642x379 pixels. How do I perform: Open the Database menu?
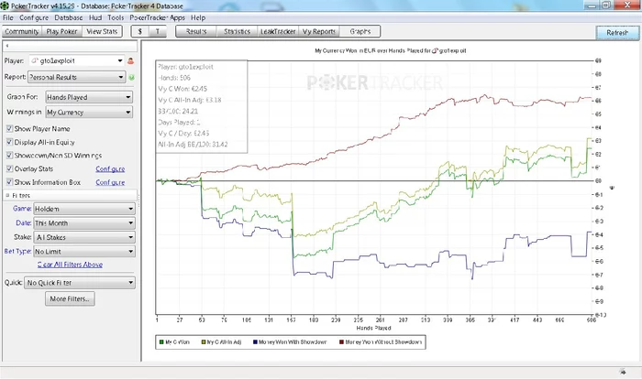point(69,17)
